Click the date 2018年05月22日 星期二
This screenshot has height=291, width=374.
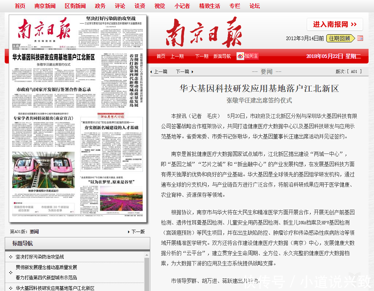click(x=334, y=57)
